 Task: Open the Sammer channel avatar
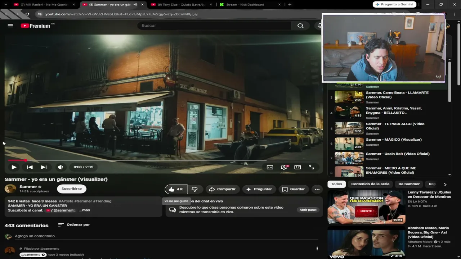coord(10,188)
